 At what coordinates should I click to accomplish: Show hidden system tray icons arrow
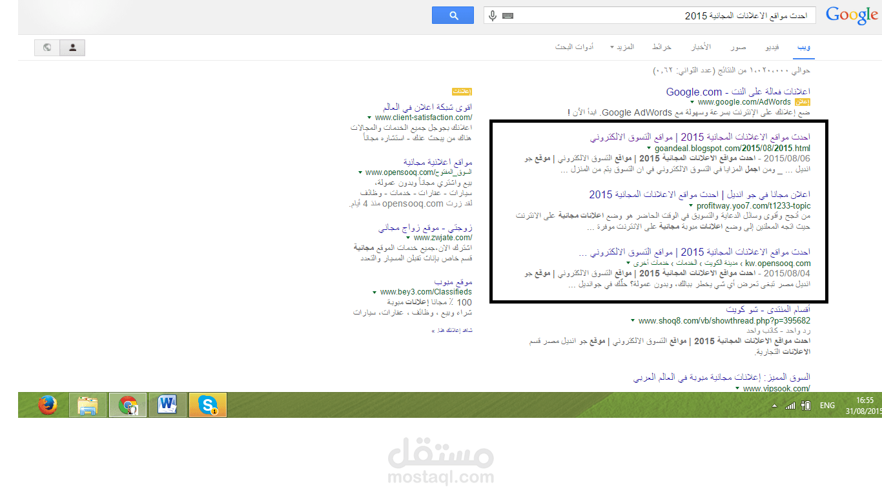(774, 406)
